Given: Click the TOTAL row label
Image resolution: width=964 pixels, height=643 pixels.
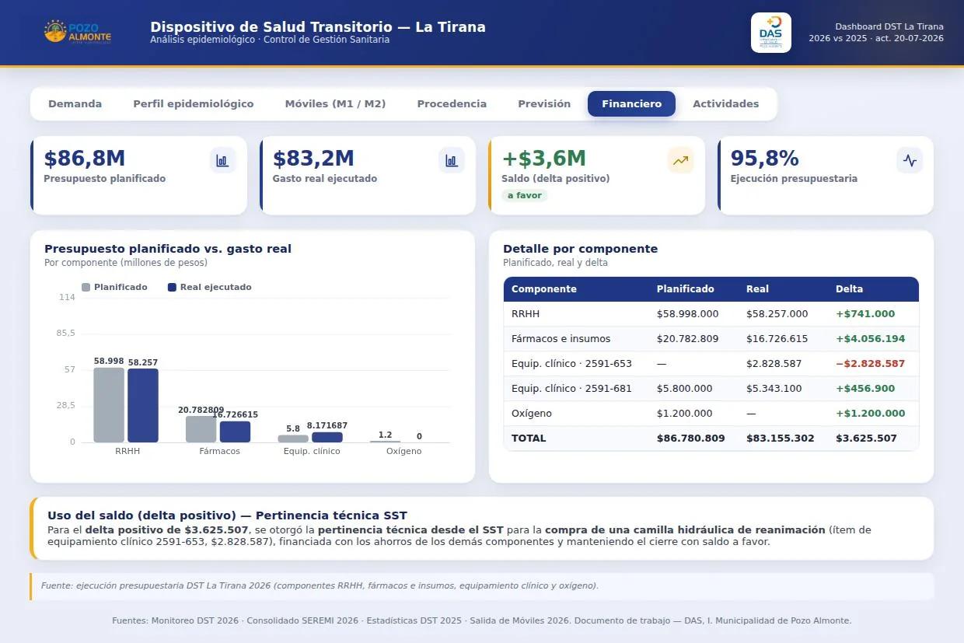Looking at the screenshot, I should point(529,439).
